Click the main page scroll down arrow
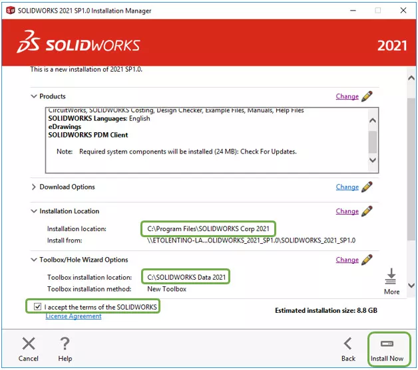 (411, 286)
